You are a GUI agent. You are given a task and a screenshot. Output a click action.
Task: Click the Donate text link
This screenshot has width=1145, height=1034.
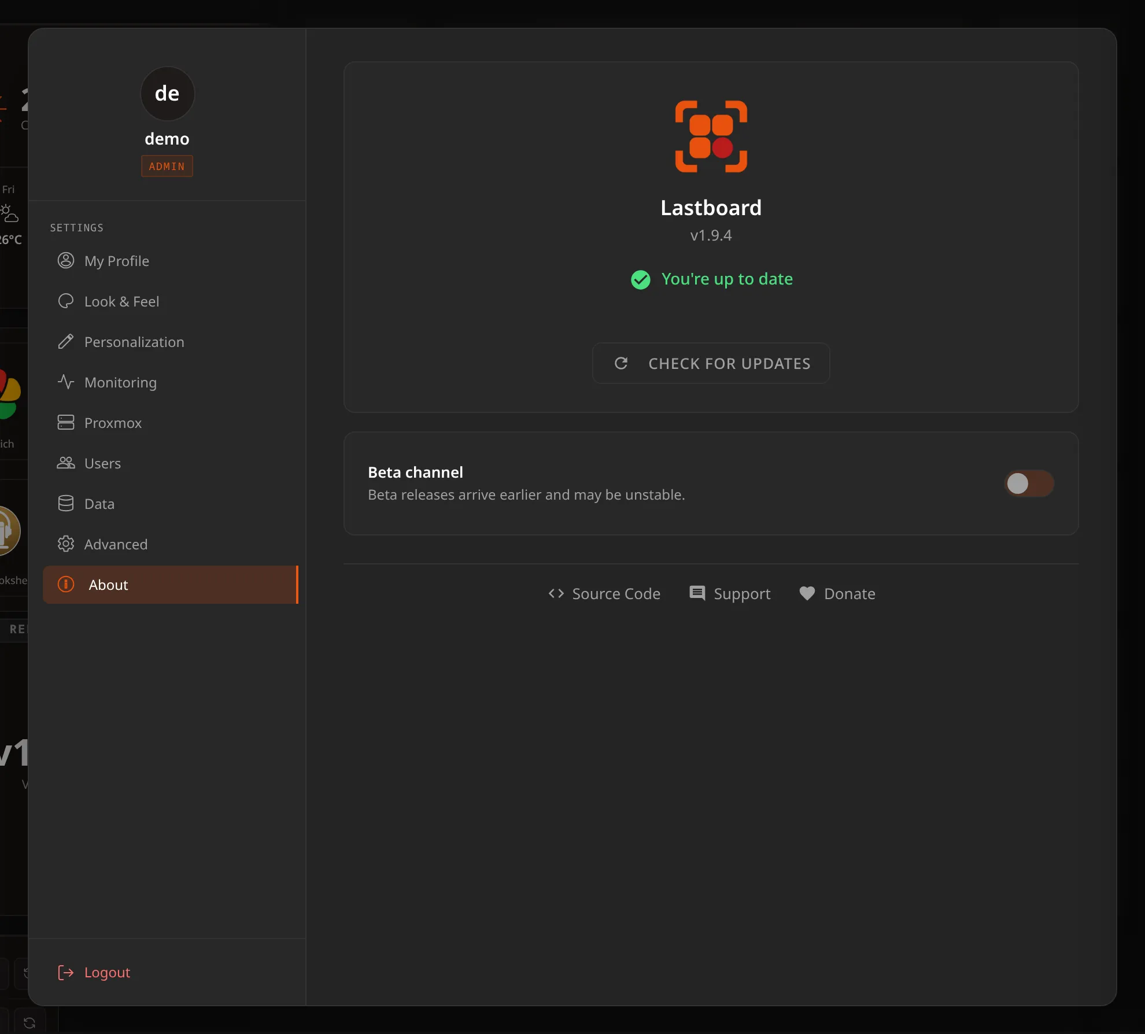click(849, 594)
